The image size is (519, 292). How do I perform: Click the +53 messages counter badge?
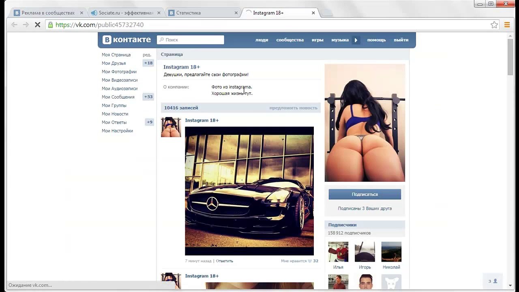(x=148, y=97)
